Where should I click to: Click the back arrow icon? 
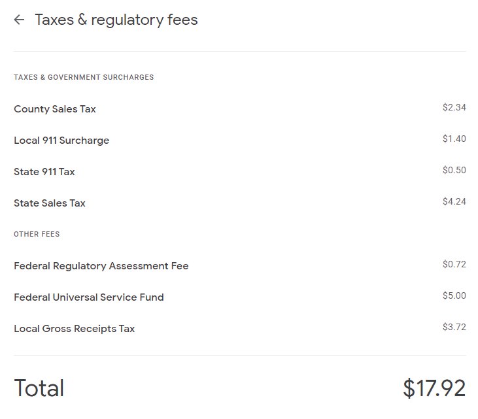19,20
